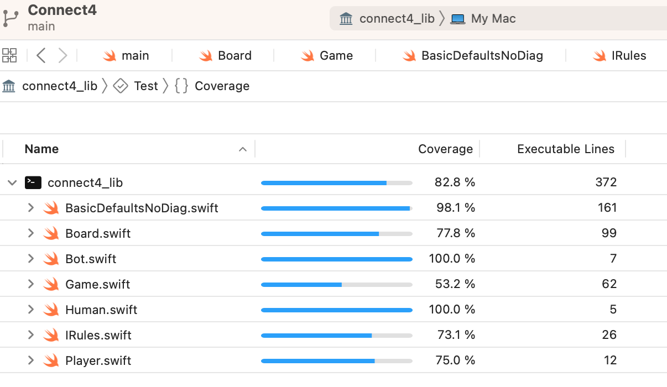667x387 pixels.
Task: Click Swift icon beside Human.swift row
Action: pos(51,310)
